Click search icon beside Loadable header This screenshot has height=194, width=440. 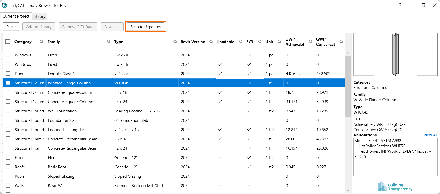(241, 42)
